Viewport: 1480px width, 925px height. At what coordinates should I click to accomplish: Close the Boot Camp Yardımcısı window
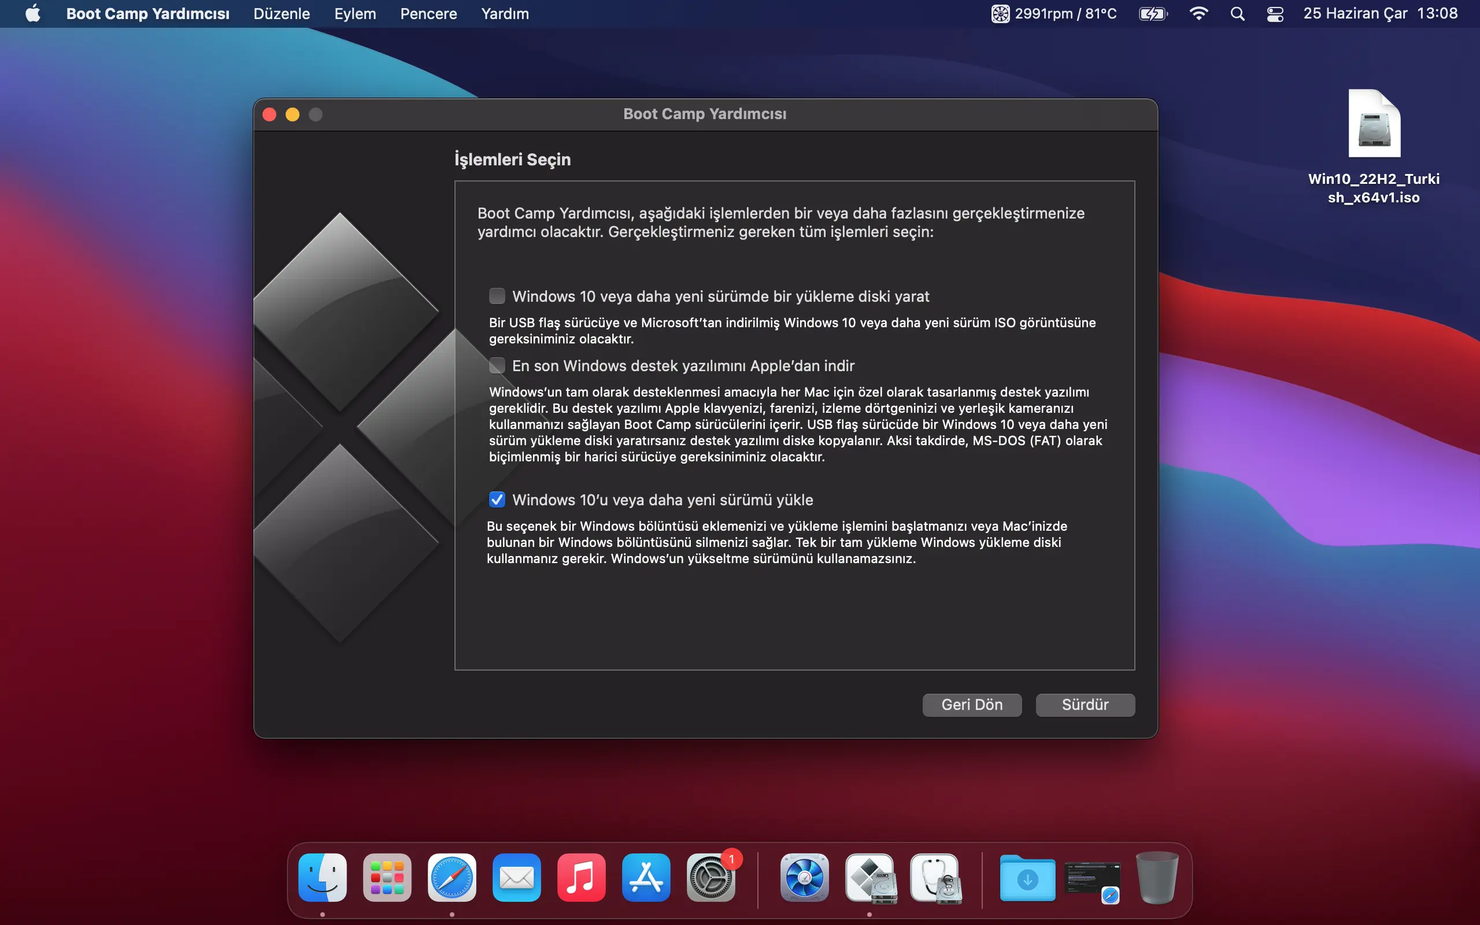point(270,114)
